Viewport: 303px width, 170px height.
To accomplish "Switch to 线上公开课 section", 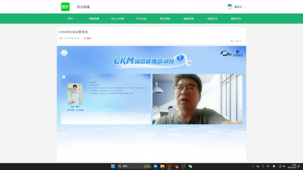I will point(117,19).
